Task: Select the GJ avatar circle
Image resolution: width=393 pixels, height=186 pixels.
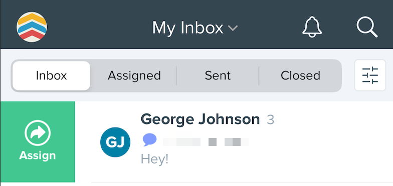Action: tap(115, 142)
